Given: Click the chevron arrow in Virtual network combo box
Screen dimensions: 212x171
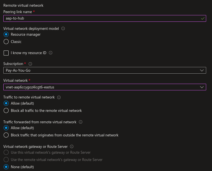Looking at the screenshot, I should (202, 87).
